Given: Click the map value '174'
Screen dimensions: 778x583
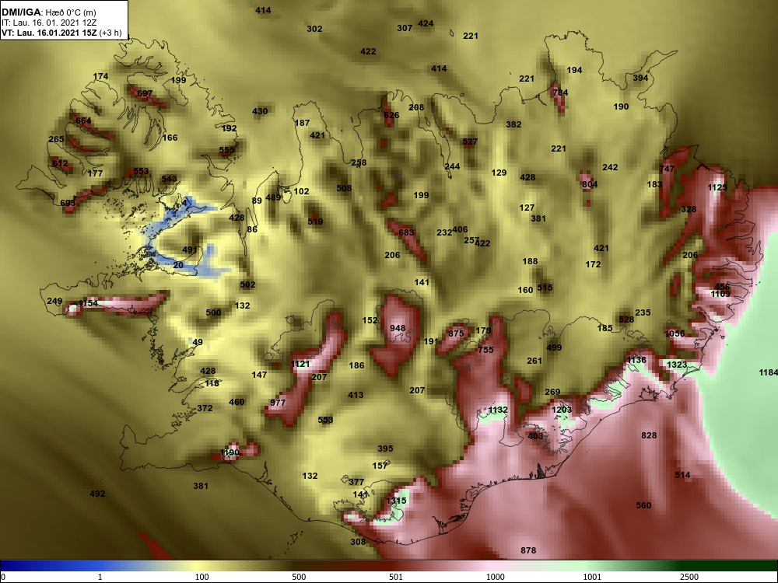Looking at the screenshot, I should coord(100,76).
